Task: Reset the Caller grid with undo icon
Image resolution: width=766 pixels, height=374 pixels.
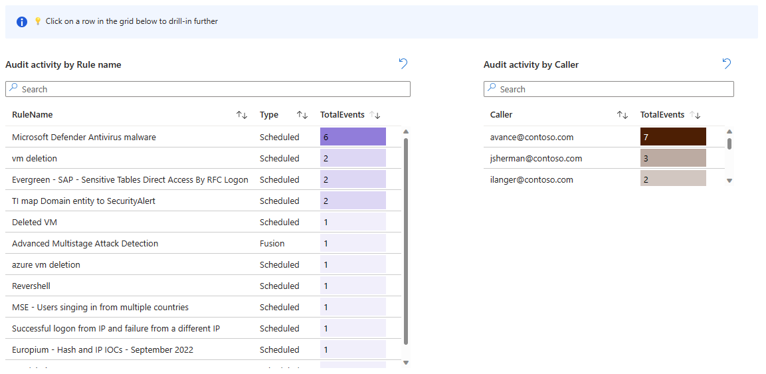Action: (x=726, y=64)
